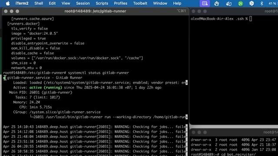278x156 pixels.
Task: Click the circled-A menu bar icon
Action: pos(216,3)
